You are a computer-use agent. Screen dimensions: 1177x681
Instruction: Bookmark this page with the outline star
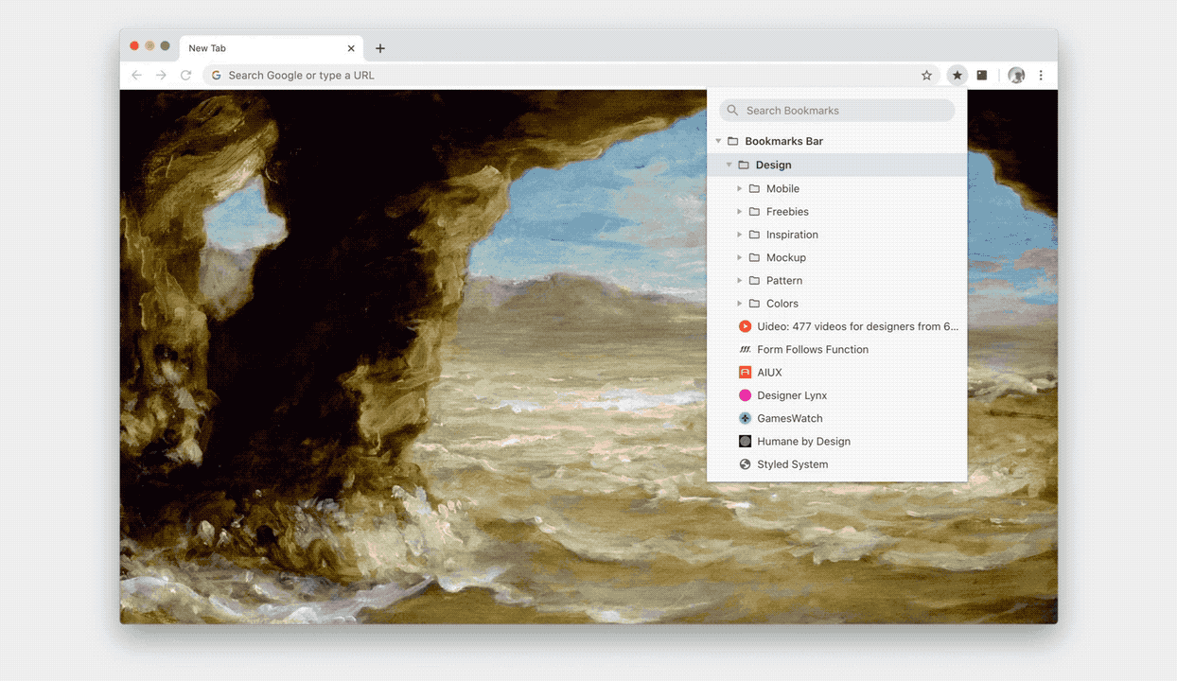click(927, 76)
